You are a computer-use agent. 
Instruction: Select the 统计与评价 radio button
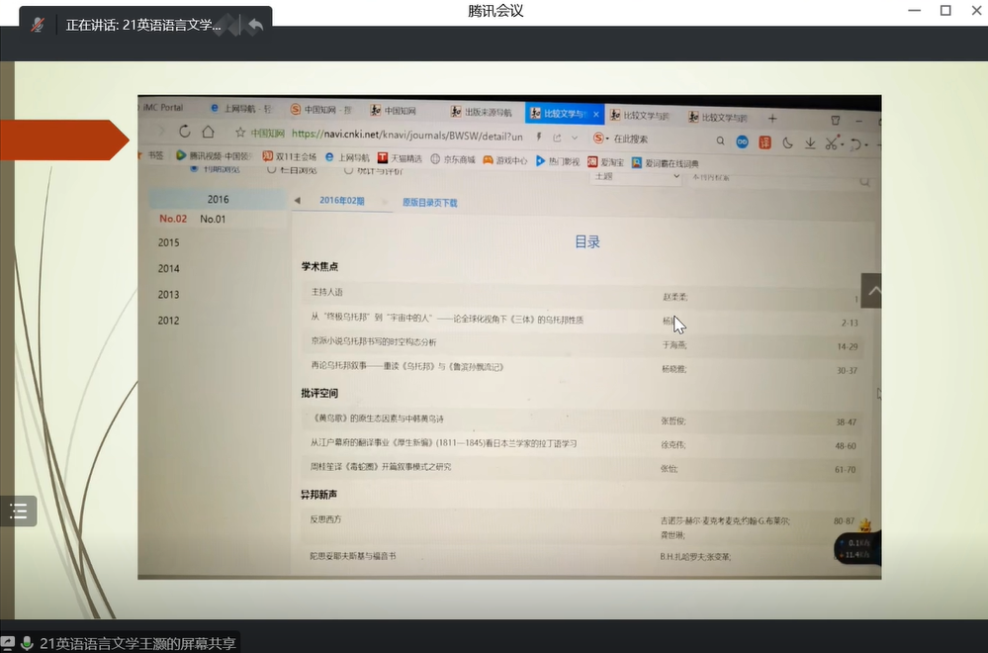[348, 170]
